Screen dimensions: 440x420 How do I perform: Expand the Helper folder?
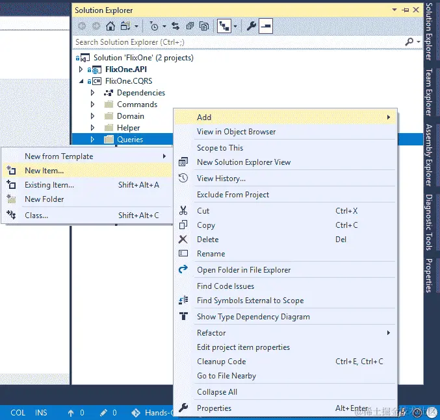click(92, 128)
